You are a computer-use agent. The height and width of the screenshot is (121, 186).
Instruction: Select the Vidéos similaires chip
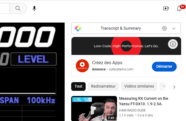(139, 86)
